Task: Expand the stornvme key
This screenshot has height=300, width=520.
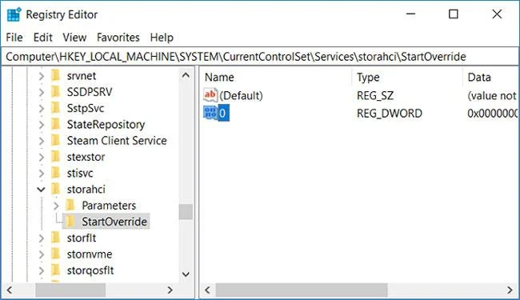Action: tap(41, 254)
